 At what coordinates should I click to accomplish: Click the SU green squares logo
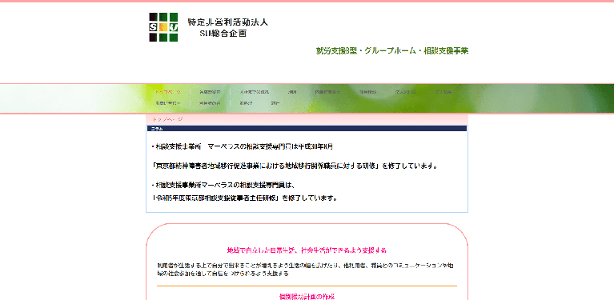[x=163, y=27]
